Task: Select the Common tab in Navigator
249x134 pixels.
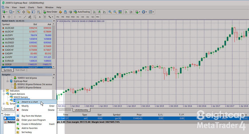Action: point(8,109)
